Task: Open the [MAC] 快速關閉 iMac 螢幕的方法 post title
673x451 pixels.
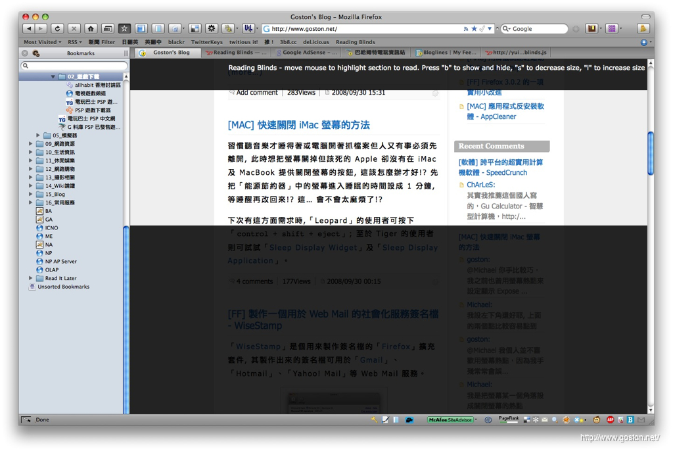Action: coord(299,125)
